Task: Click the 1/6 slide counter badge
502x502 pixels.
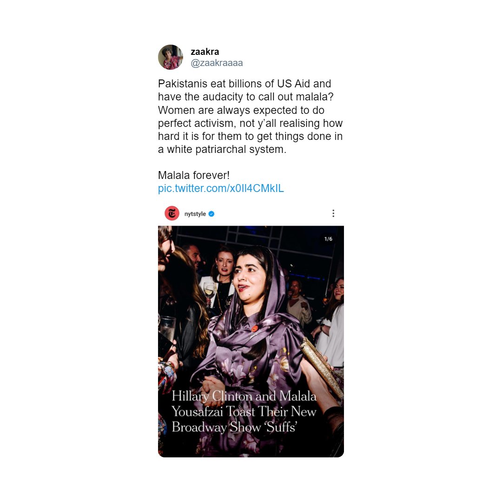Action: (328, 239)
